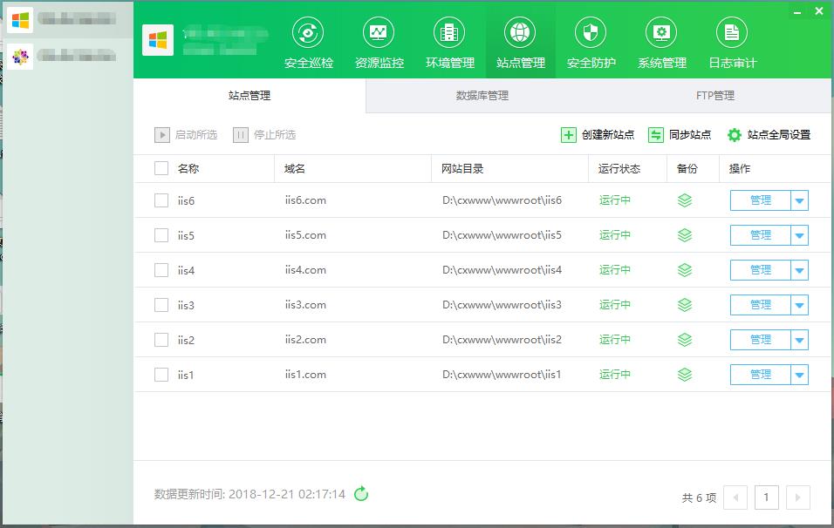Open the 资源监控 resource monitoring panel

pos(379,41)
